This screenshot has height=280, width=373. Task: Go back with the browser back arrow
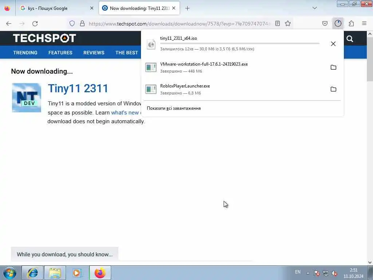[x=9, y=24]
